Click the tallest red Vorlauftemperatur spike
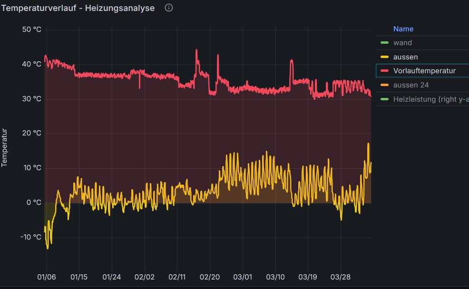The width and height of the screenshot is (469, 289). click(196, 50)
